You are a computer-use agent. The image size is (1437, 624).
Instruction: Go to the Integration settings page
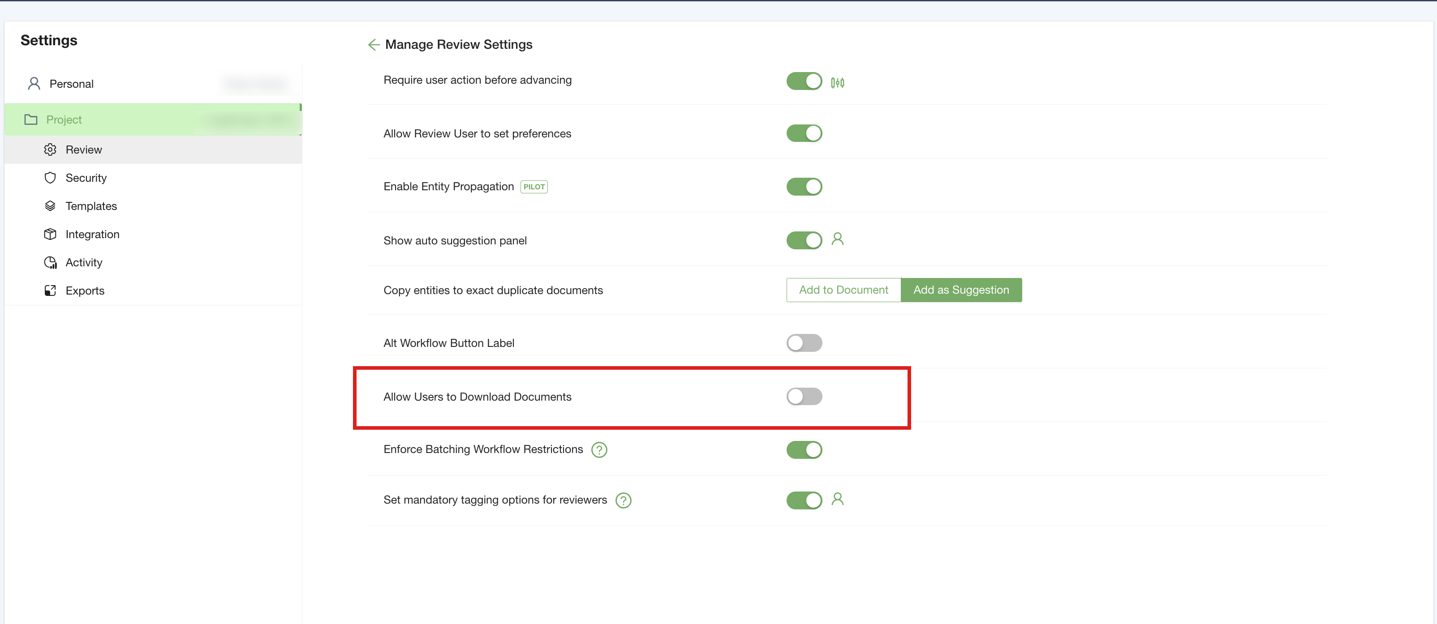coord(92,234)
